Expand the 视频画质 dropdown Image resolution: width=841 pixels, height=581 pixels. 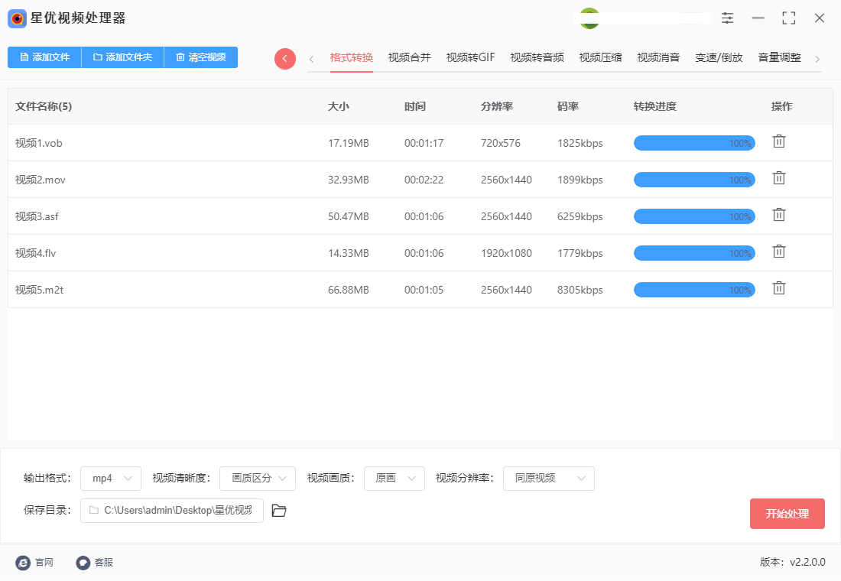coord(395,479)
